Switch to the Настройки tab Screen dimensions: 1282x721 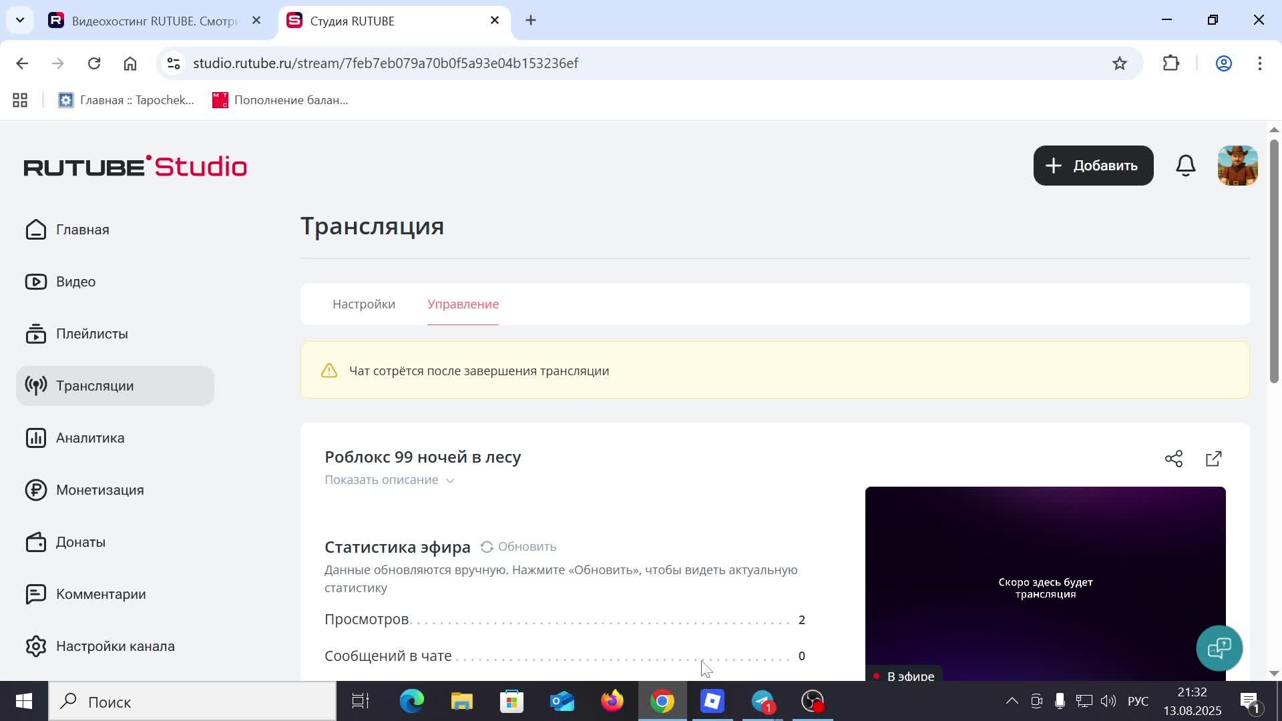coord(363,304)
